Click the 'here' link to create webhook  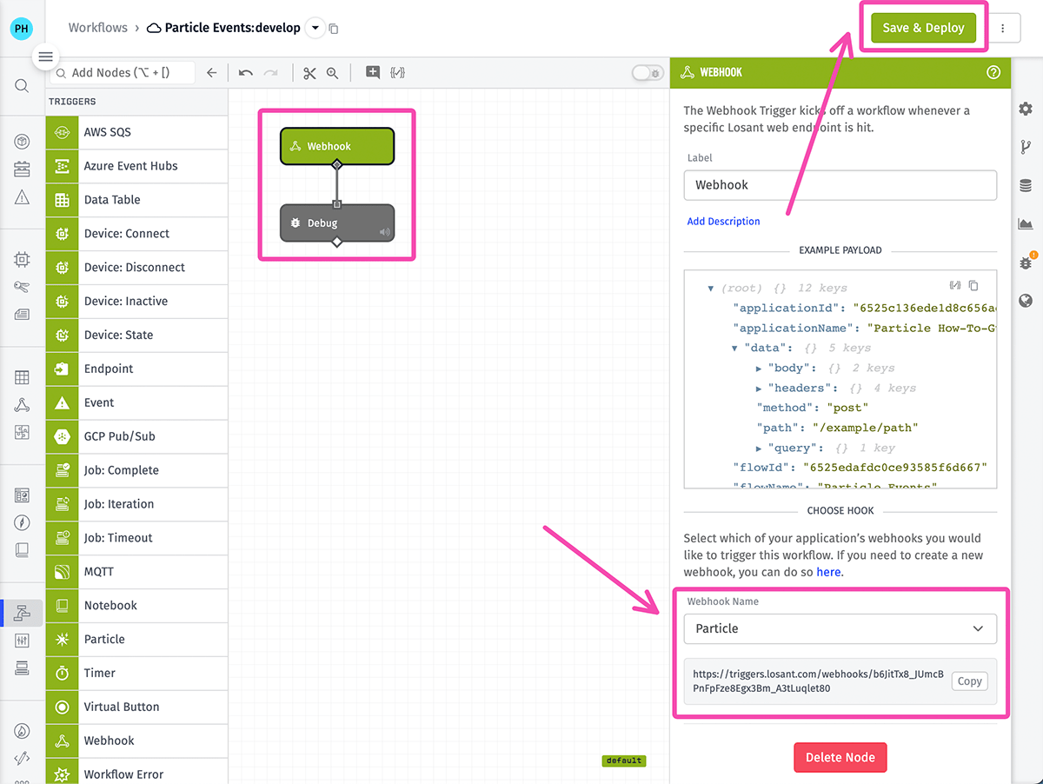click(828, 572)
